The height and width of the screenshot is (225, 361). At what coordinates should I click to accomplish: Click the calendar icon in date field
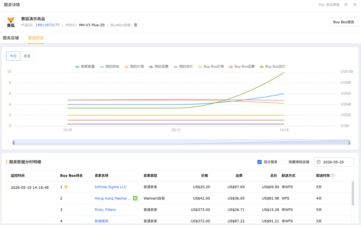tap(319, 162)
